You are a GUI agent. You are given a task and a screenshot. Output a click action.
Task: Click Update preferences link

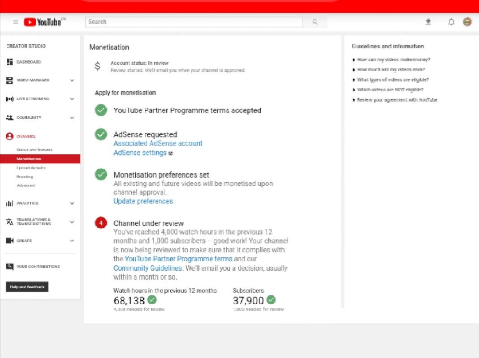(143, 201)
